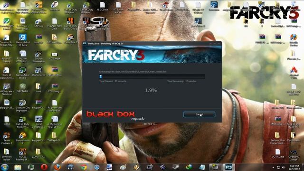Click the Far Cry 3 installer banner image
This screenshot has height=171, width=304.
point(152,54)
